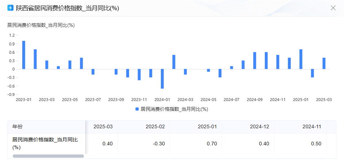Click the 2024-09 x-axis label
The height and width of the screenshot is (165, 344).
click(x=255, y=100)
